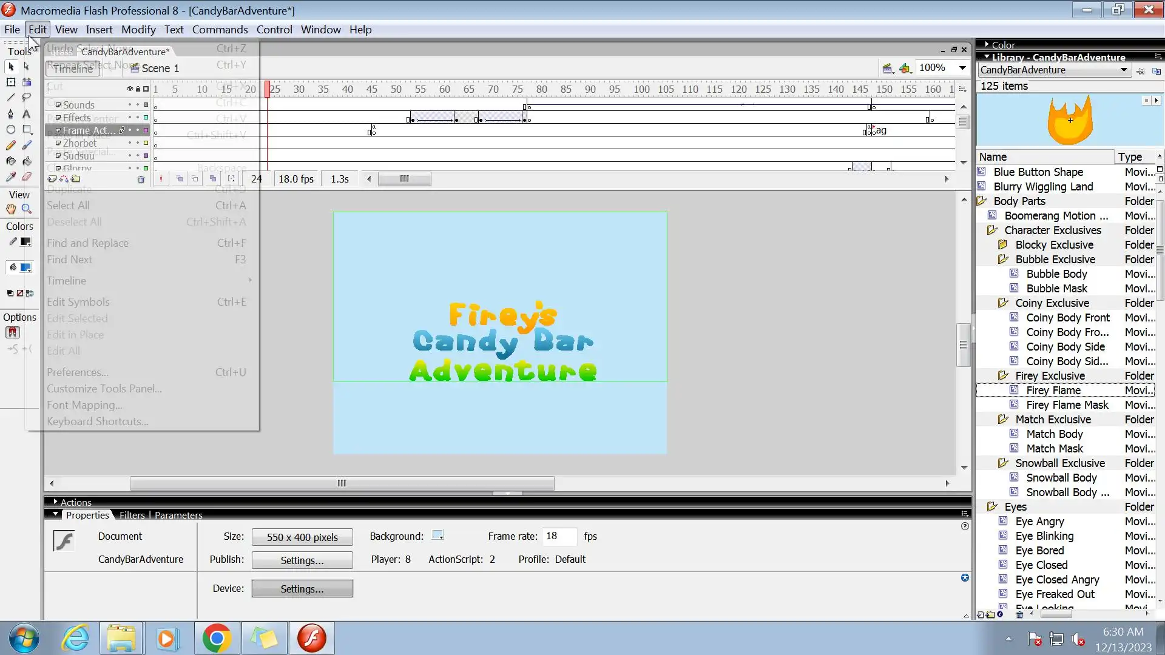Pick the Paint Bucket tool
The height and width of the screenshot is (655, 1165).
click(x=27, y=161)
